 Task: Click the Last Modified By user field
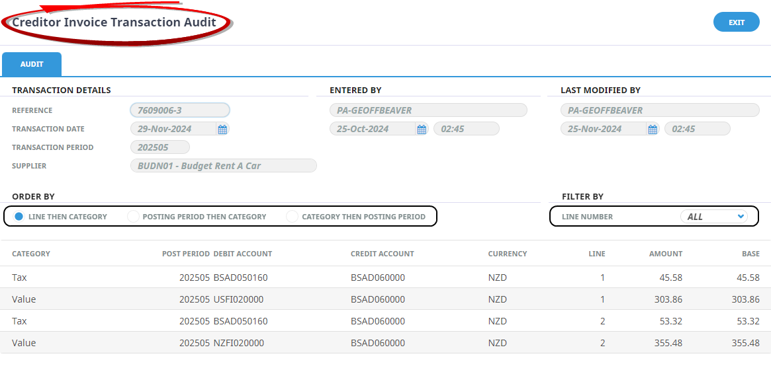tap(659, 110)
